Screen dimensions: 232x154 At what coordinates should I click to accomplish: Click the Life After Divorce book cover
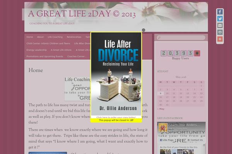click(x=116, y=74)
